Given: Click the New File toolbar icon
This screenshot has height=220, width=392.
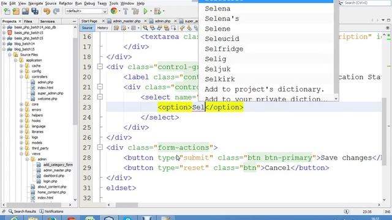Looking at the screenshot, I should 7,11.
